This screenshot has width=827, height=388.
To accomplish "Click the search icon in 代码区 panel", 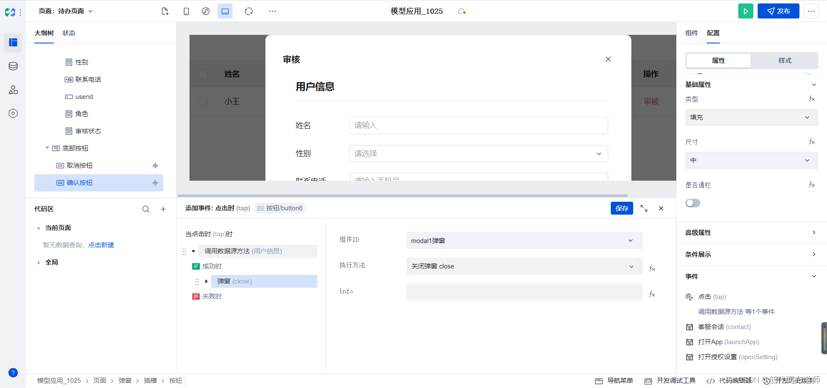I will [146, 209].
